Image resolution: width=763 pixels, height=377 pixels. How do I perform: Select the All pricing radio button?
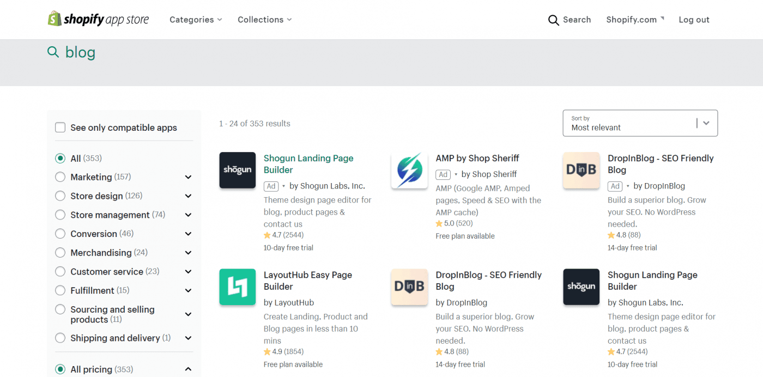(x=60, y=369)
